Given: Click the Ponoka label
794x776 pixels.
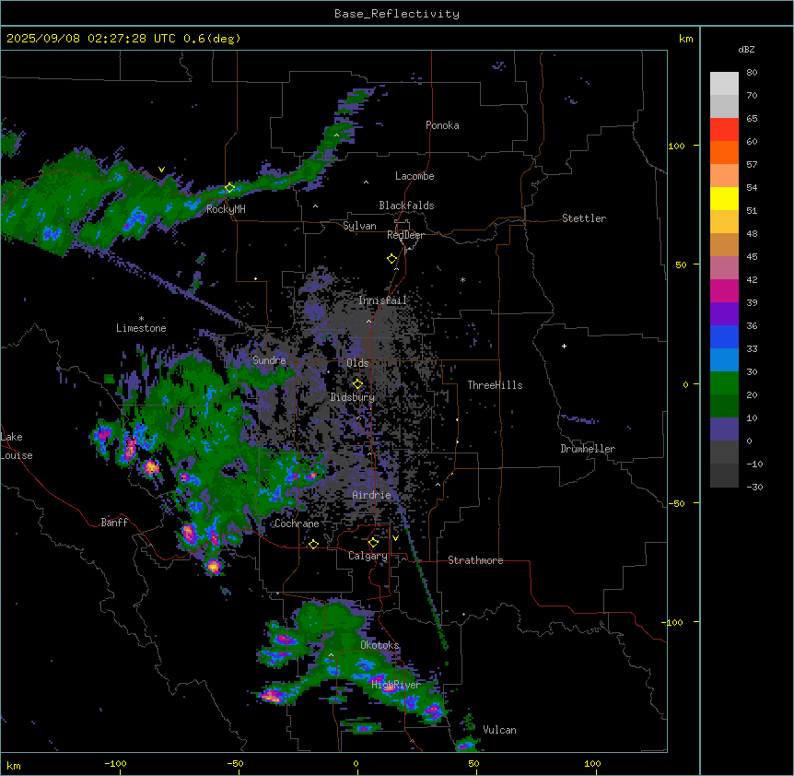Looking at the screenshot, I should 442,125.
